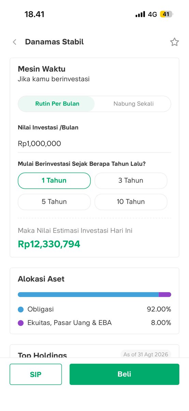Tap the As of 31 Agt 2026 label
Screen dimensions: 189x411
146,354
